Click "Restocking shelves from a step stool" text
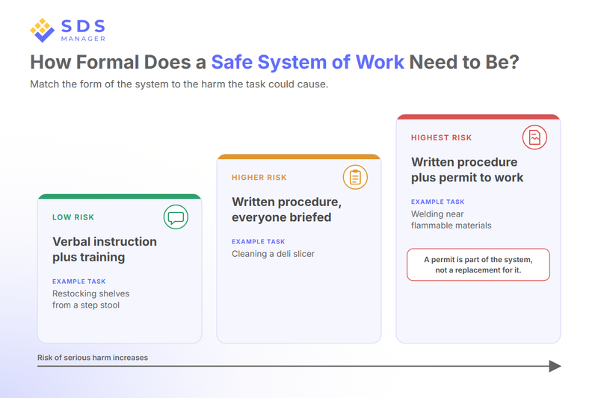 pos(90,299)
